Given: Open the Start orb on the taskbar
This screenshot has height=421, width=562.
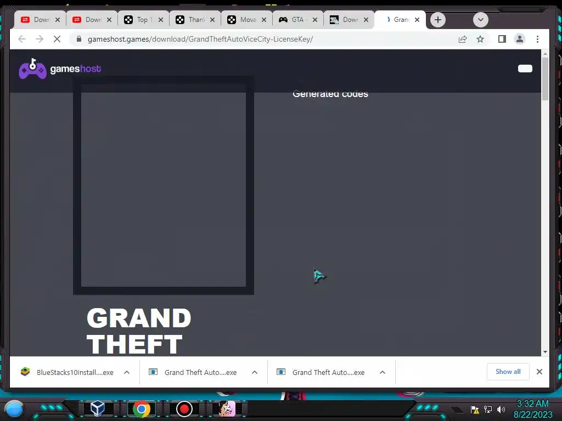Looking at the screenshot, I should tap(14, 409).
